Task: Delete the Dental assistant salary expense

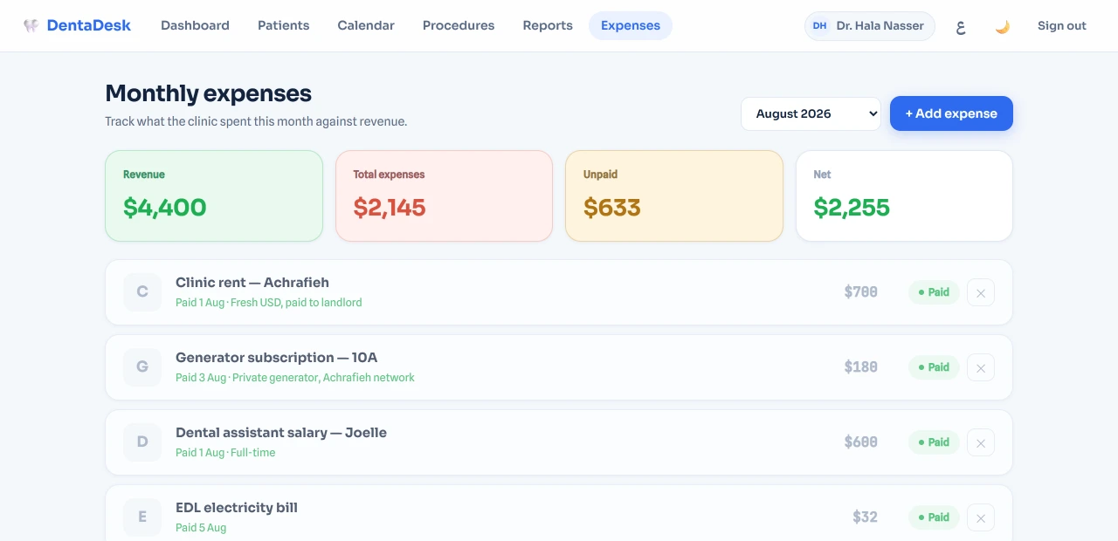Action: click(981, 442)
